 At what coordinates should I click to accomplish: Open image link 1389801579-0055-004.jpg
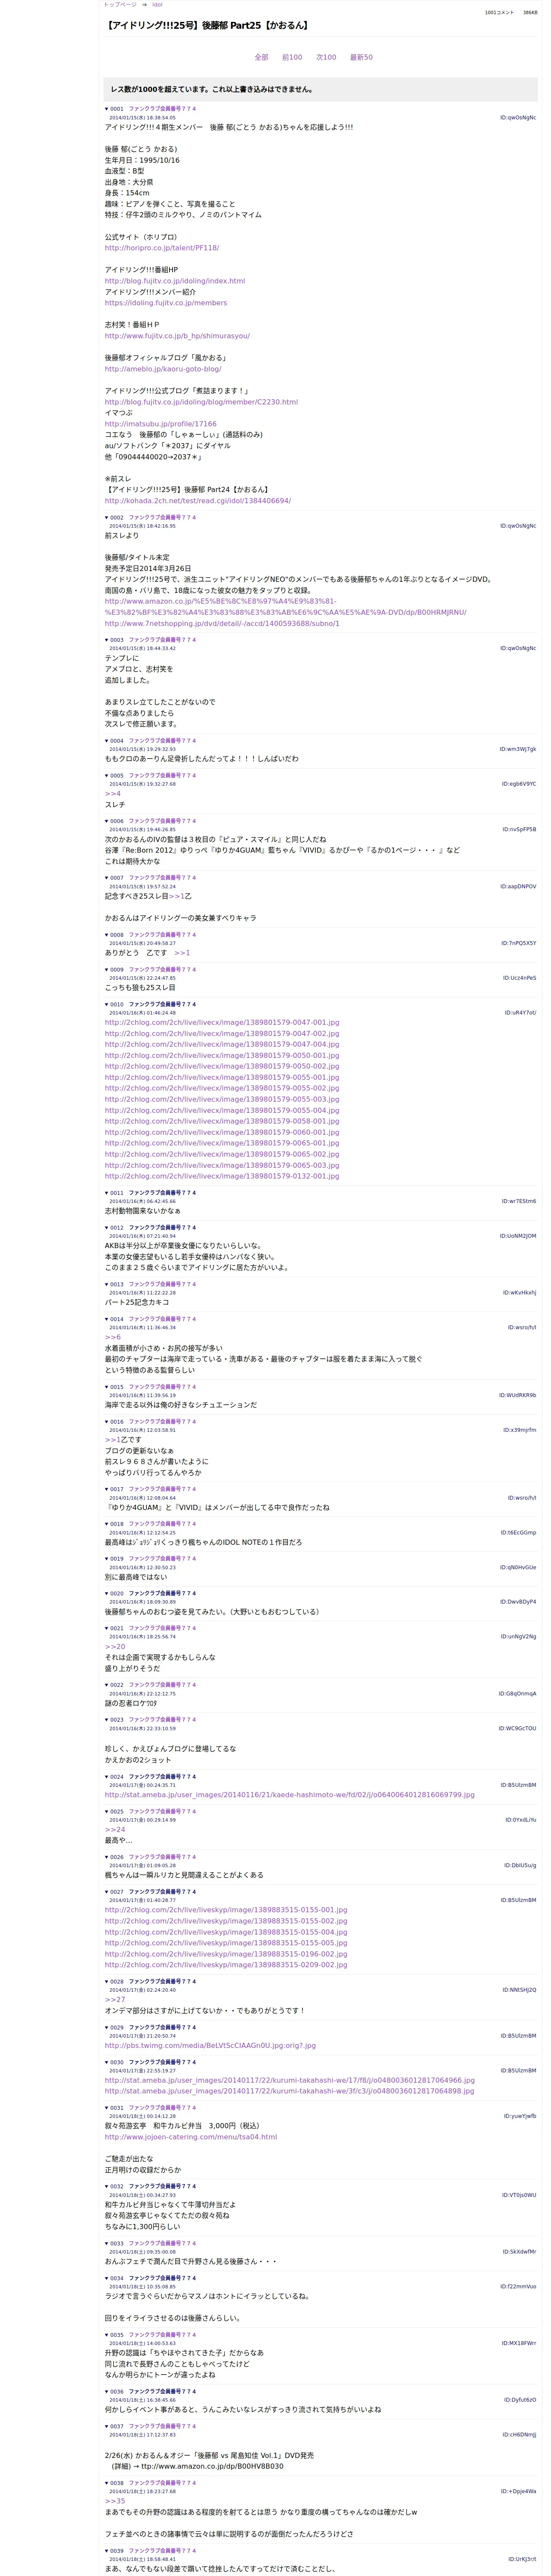pyautogui.click(x=222, y=1110)
